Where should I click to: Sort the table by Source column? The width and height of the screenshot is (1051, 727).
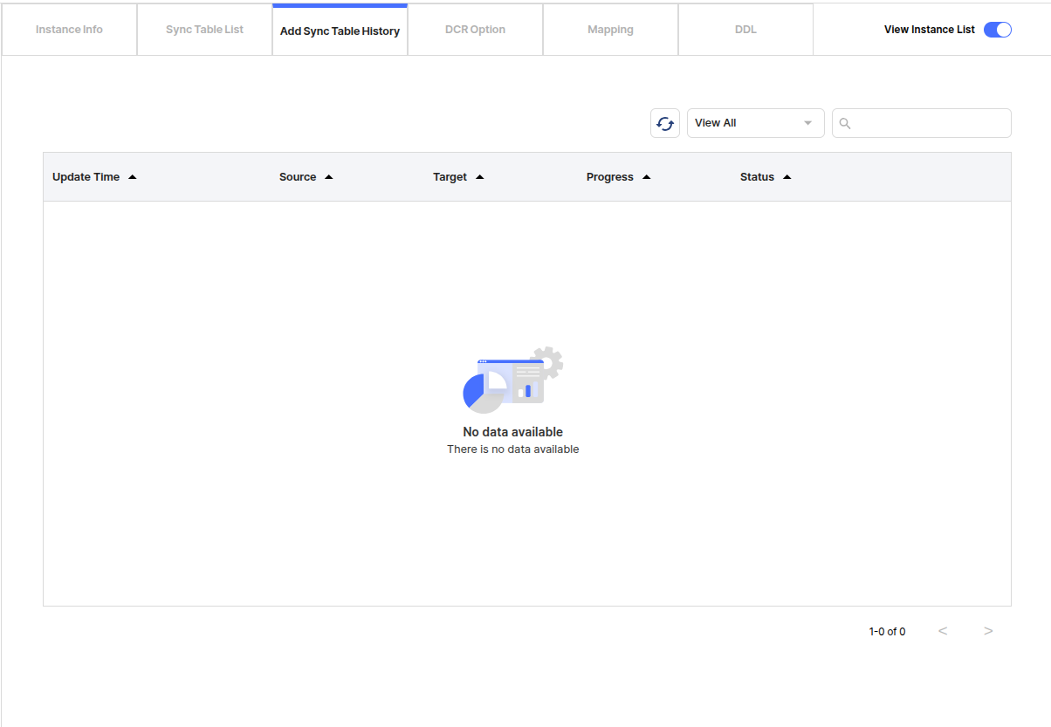(329, 176)
